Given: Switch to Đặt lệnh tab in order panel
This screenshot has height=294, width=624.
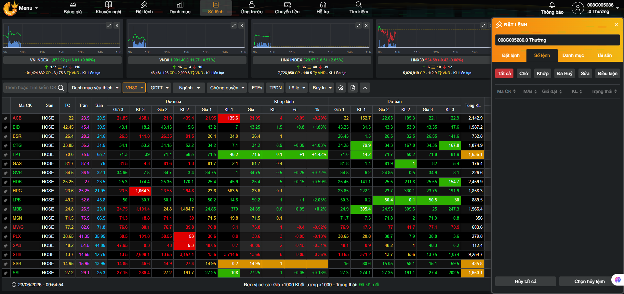Looking at the screenshot, I should [511, 55].
